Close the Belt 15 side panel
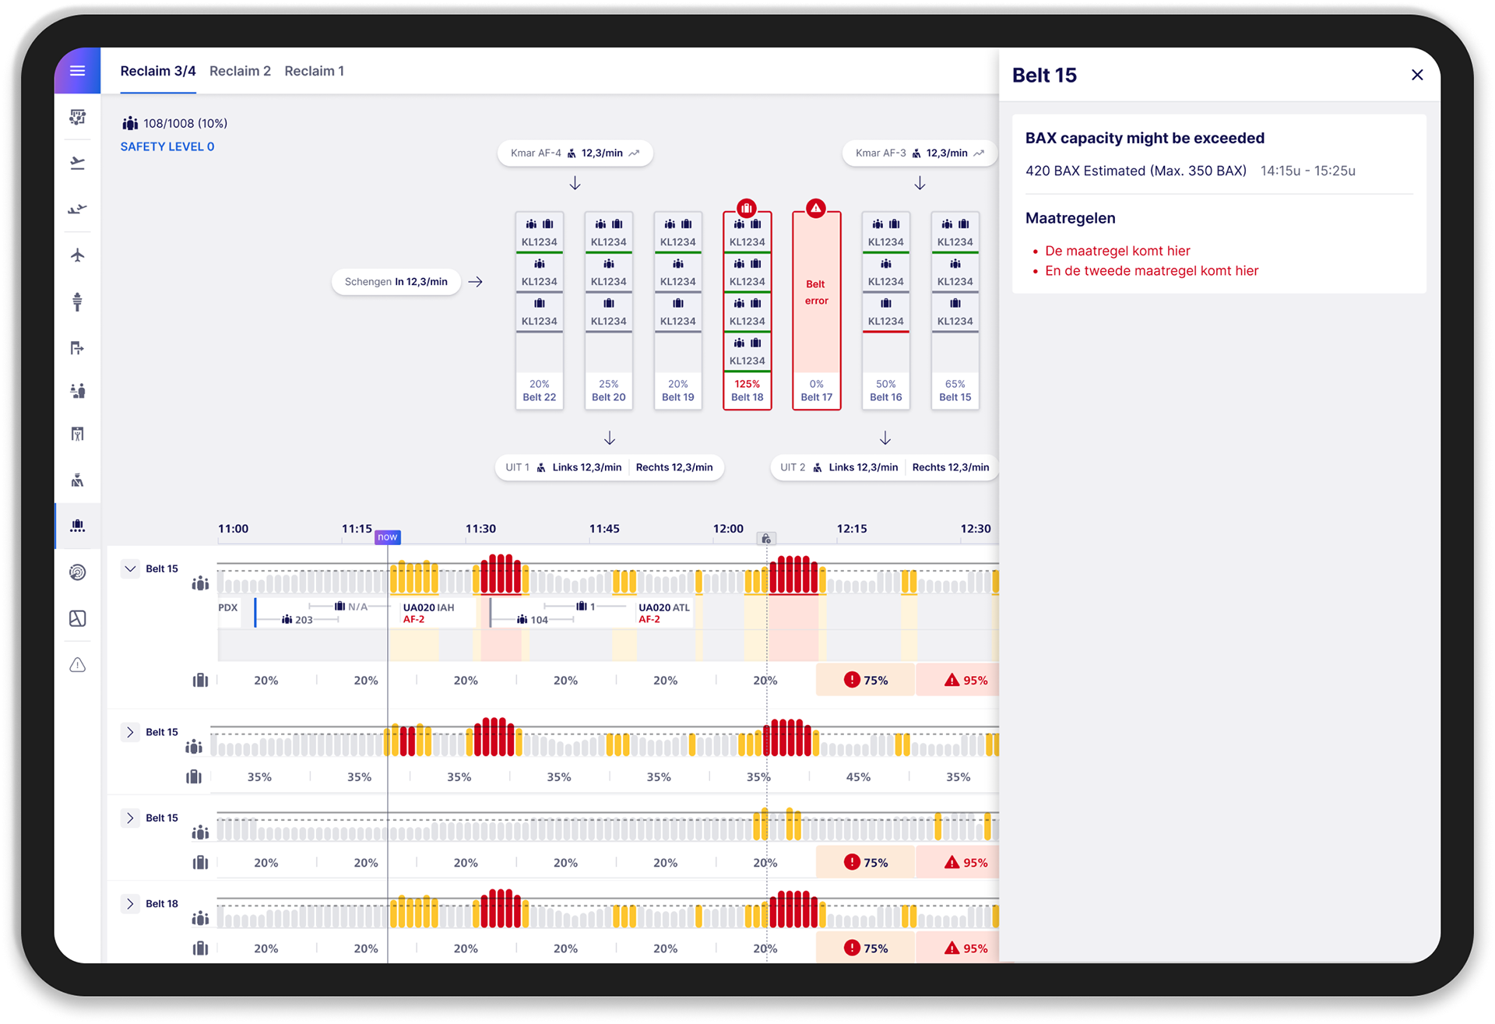Screen dimensions: 1495x1024 tap(1416, 75)
